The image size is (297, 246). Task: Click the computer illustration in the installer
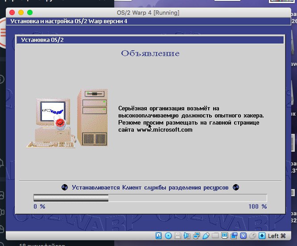click(x=67, y=118)
